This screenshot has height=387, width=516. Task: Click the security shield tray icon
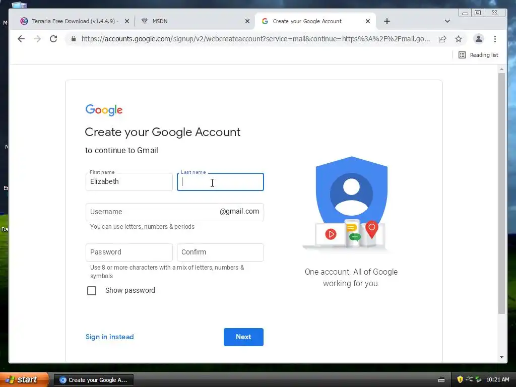(460, 380)
